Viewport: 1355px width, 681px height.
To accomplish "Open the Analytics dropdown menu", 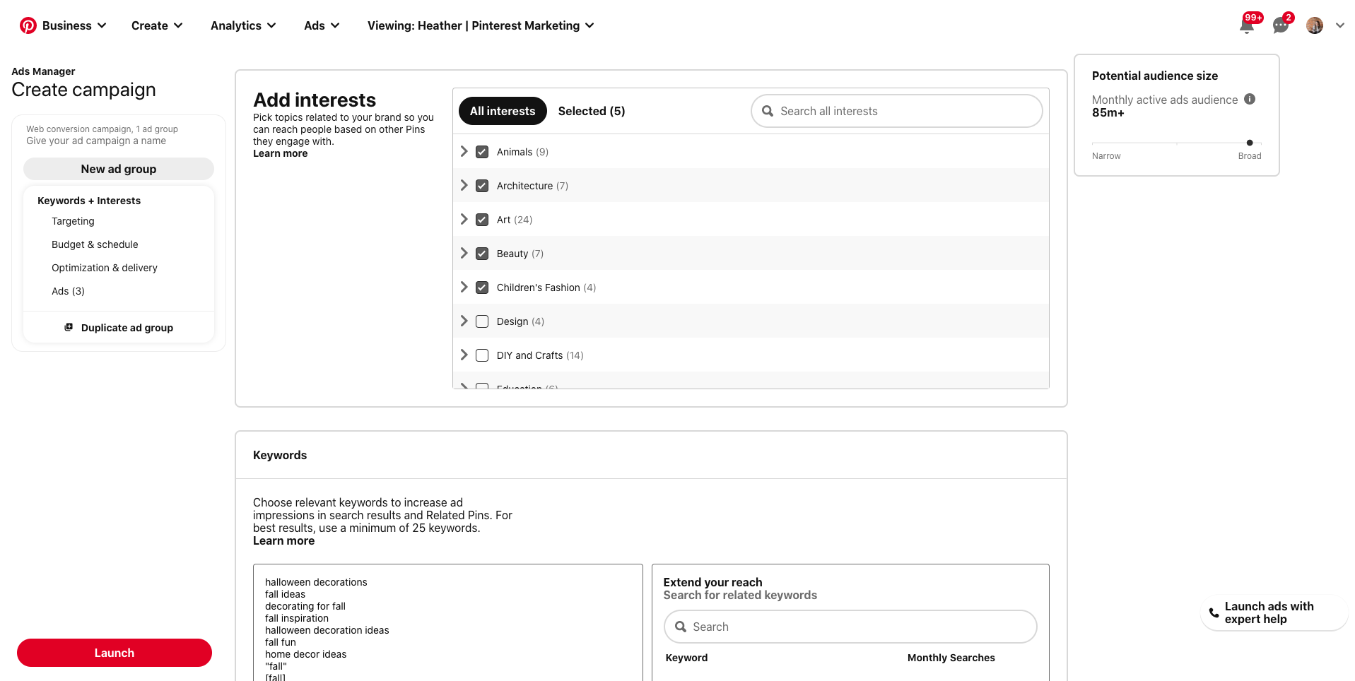I will (242, 25).
